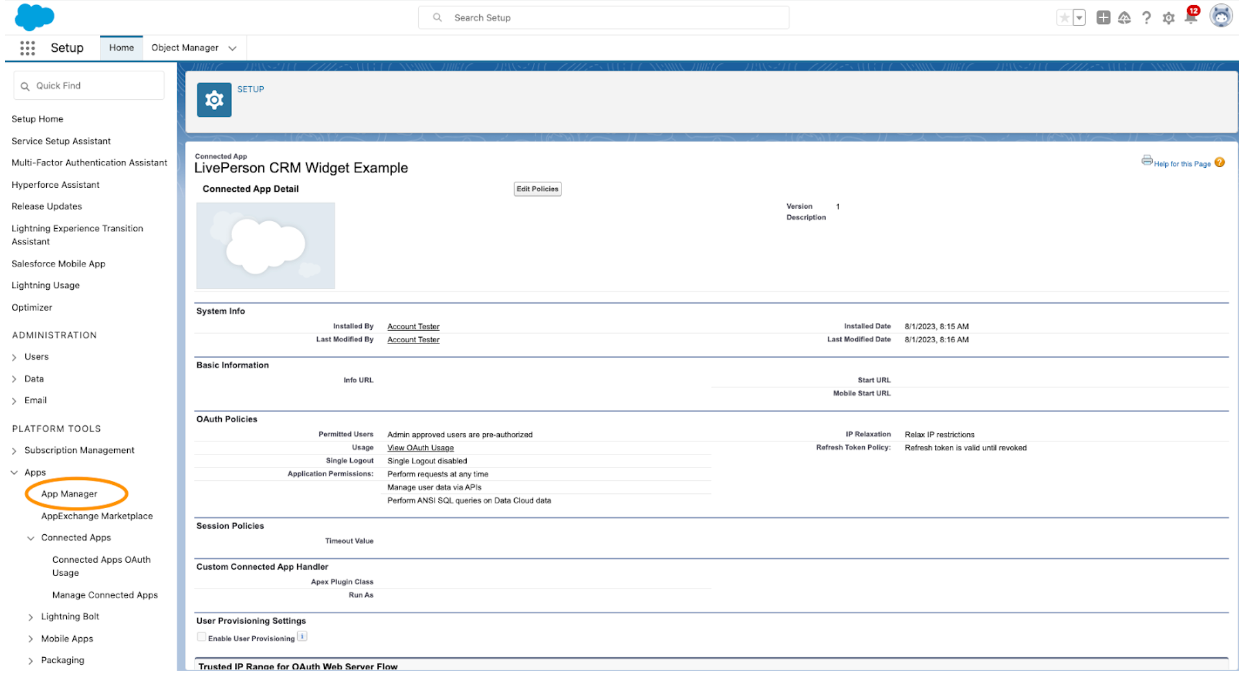Open Salesforce Mobile App page
Viewport: 1239px width, 681px height.
coord(58,264)
